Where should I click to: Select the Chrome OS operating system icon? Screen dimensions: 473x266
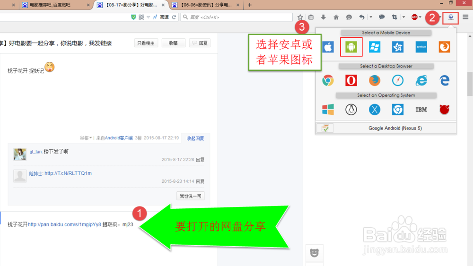coord(398,110)
